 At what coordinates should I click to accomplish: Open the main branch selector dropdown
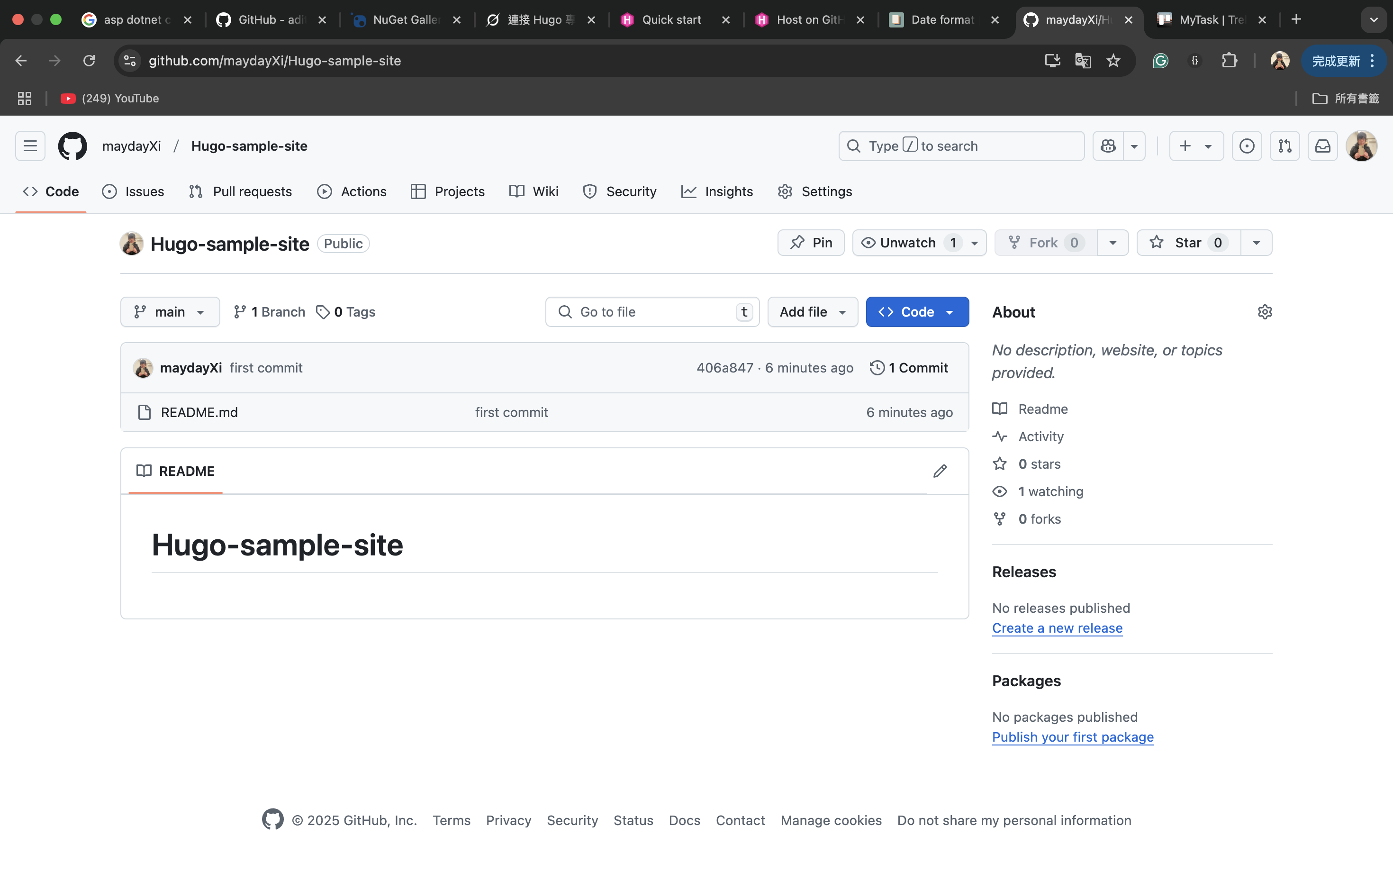tap(170, 312)
